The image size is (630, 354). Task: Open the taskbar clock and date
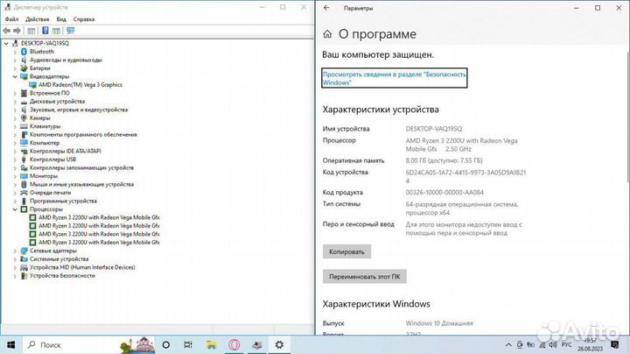tap(591, 344)
